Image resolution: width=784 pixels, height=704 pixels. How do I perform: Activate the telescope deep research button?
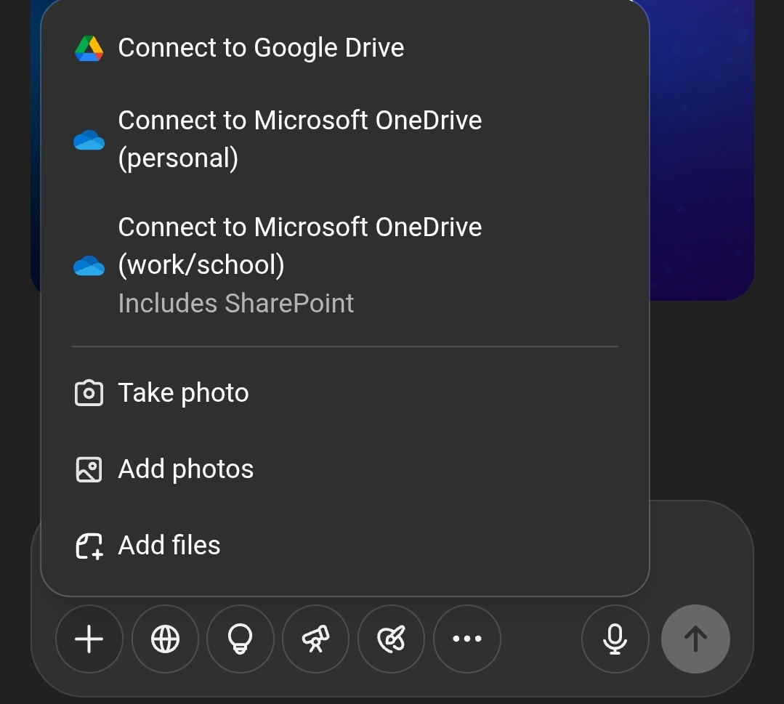316,639
